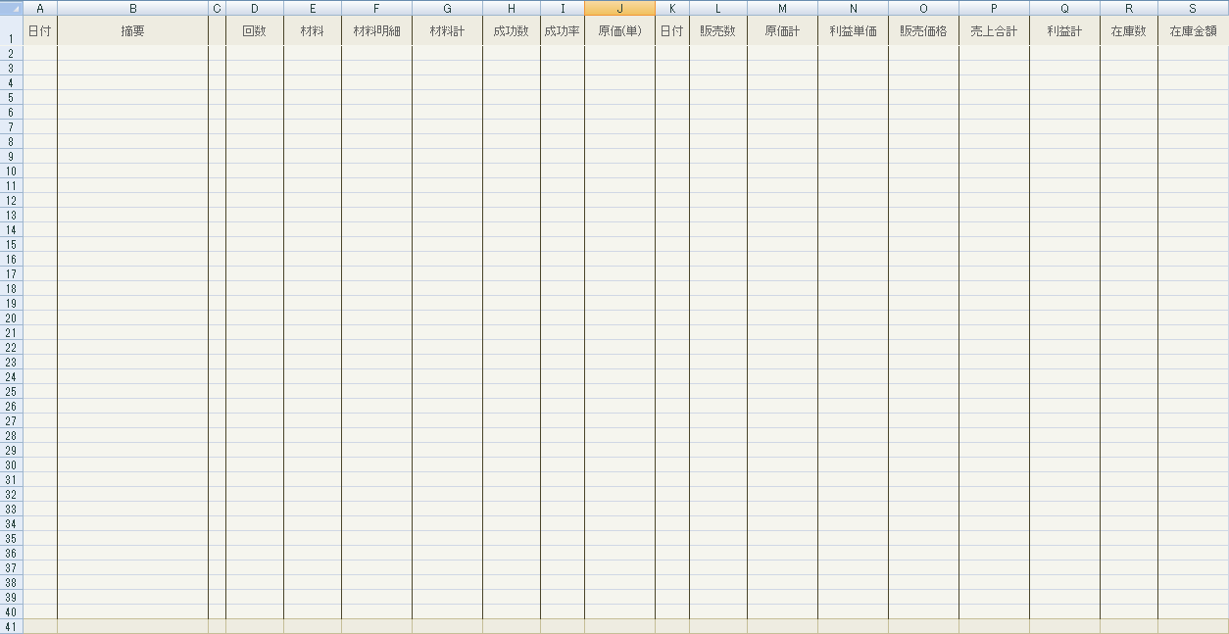Select column F header

(376, 8)
